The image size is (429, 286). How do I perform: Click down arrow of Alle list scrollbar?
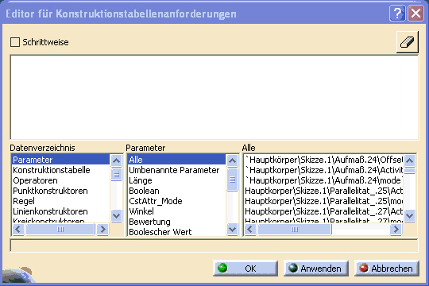pos(410,216)
